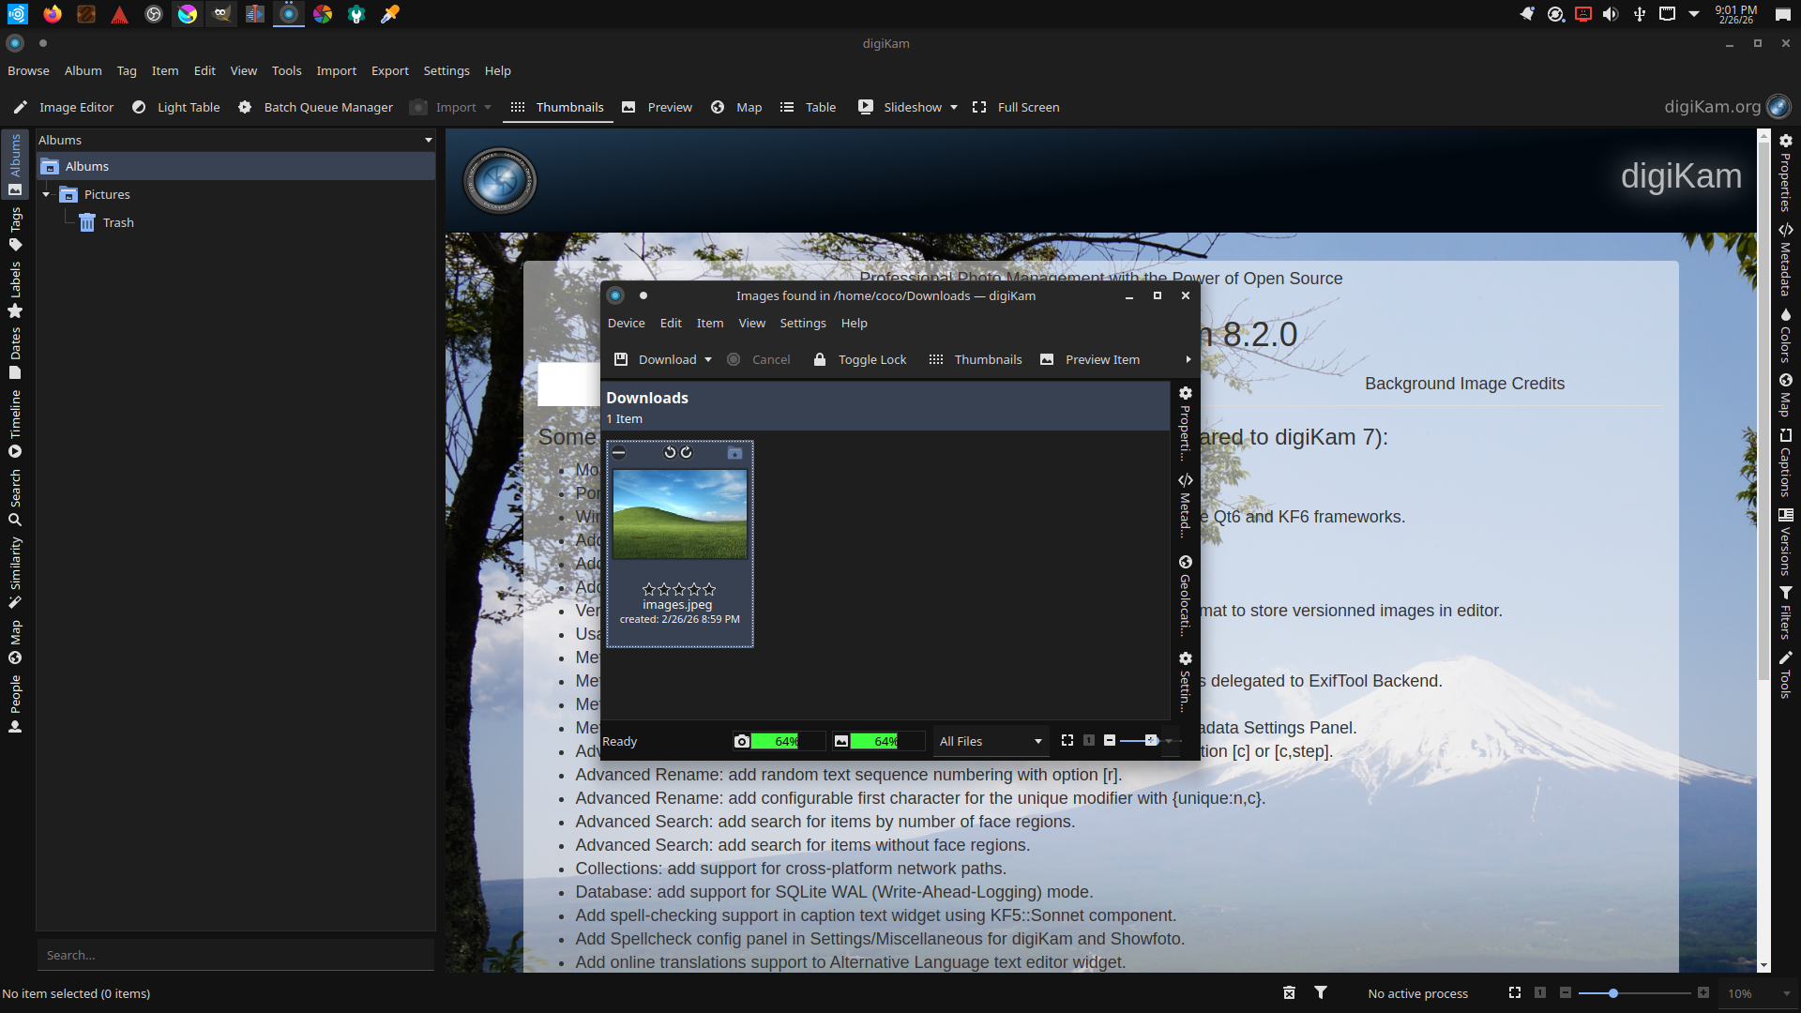Enter Full Screen mode
This screenshot has height=1013, width=1801.
1017,107
